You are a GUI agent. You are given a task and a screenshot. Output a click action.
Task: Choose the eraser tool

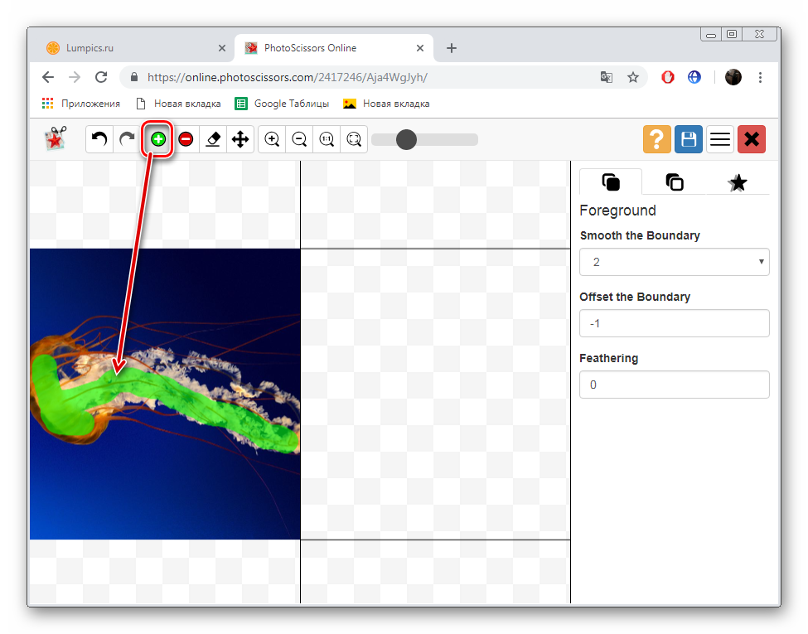click(x=213, y=139)
